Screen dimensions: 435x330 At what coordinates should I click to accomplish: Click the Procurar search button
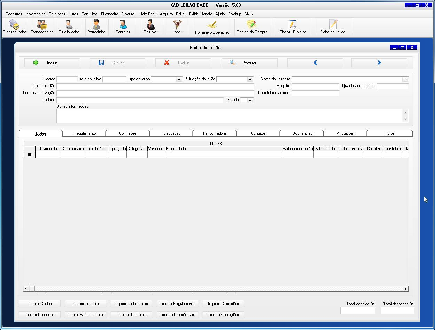point(250,63)
